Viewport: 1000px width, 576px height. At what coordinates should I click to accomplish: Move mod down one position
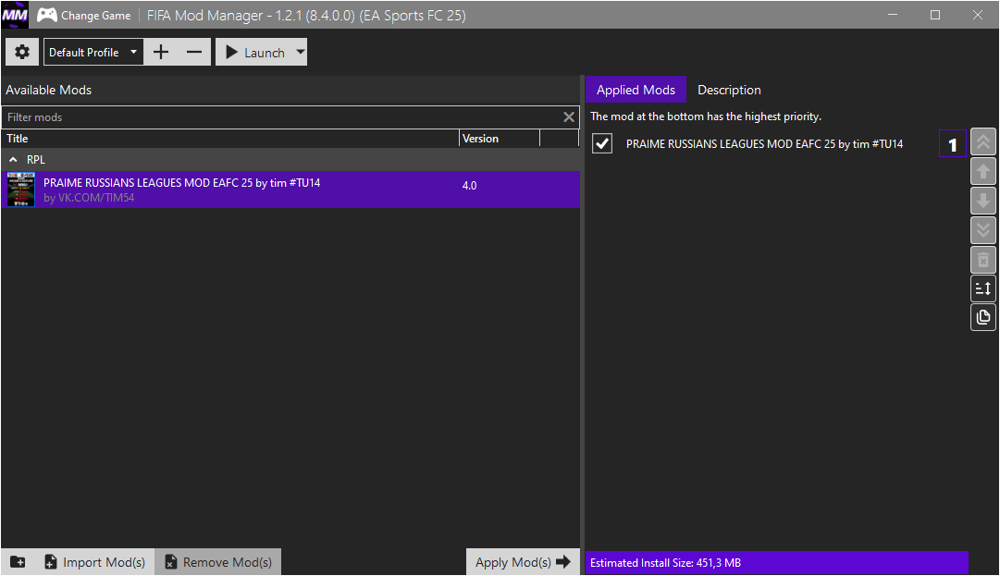(982, 201)
